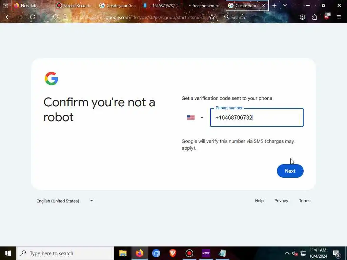Expand the country flag code dropdown

195,117
